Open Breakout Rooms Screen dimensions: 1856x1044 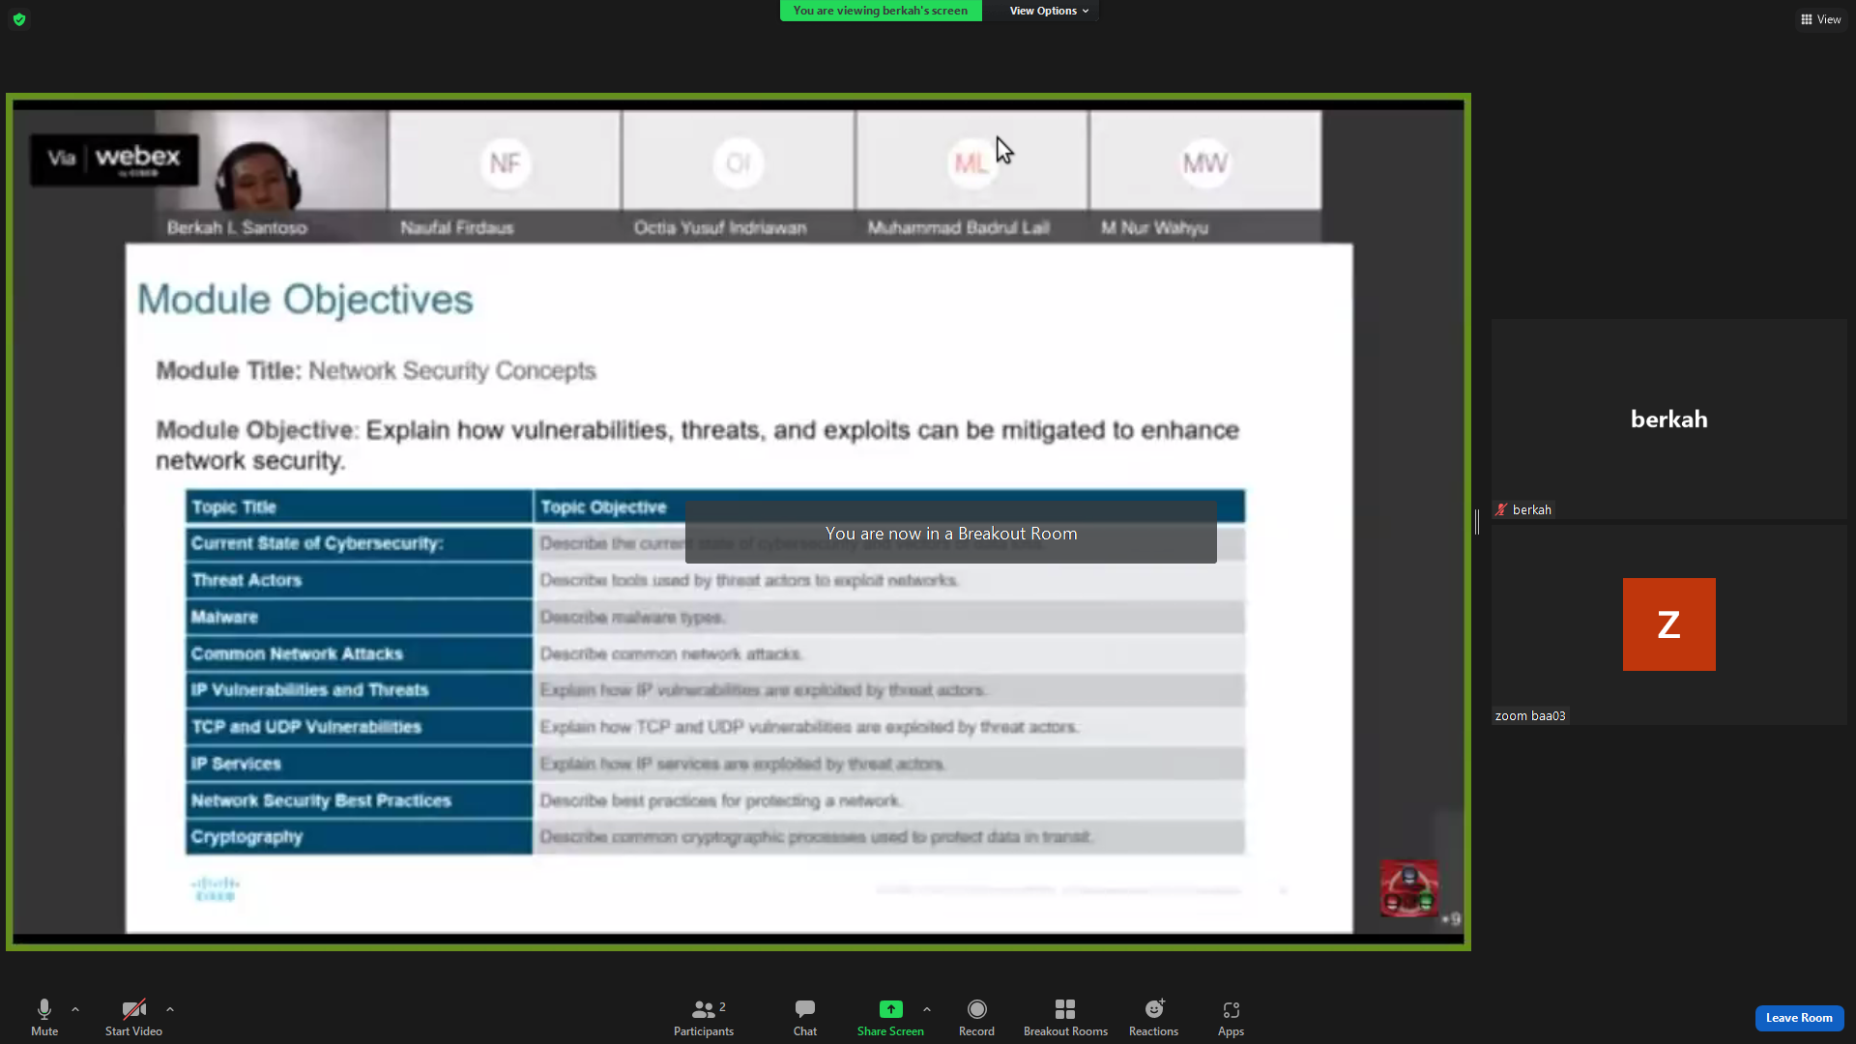point(1065,1017)
